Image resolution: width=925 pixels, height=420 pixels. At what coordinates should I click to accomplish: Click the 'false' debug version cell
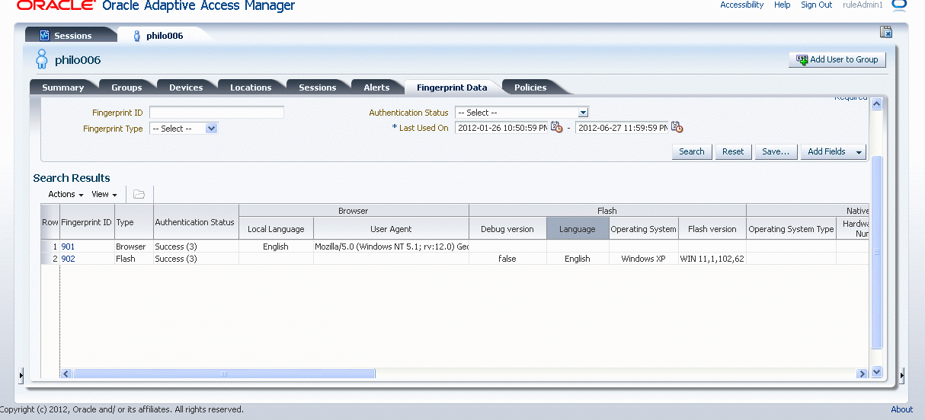tap(507, 259)
